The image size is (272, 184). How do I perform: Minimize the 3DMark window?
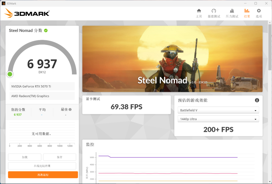point(245,3)
